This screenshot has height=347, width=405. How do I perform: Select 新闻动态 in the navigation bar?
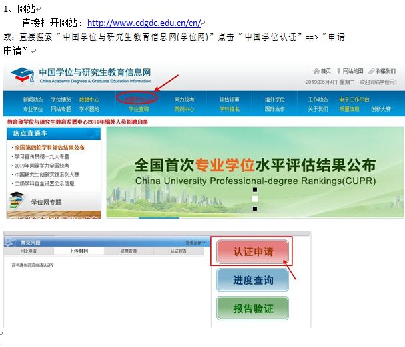[33, 100]
